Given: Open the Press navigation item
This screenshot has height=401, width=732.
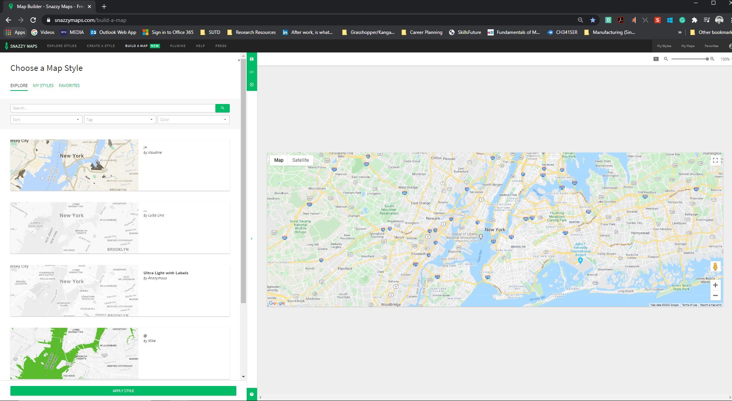Looking at the screenshot, I should 221,46.
